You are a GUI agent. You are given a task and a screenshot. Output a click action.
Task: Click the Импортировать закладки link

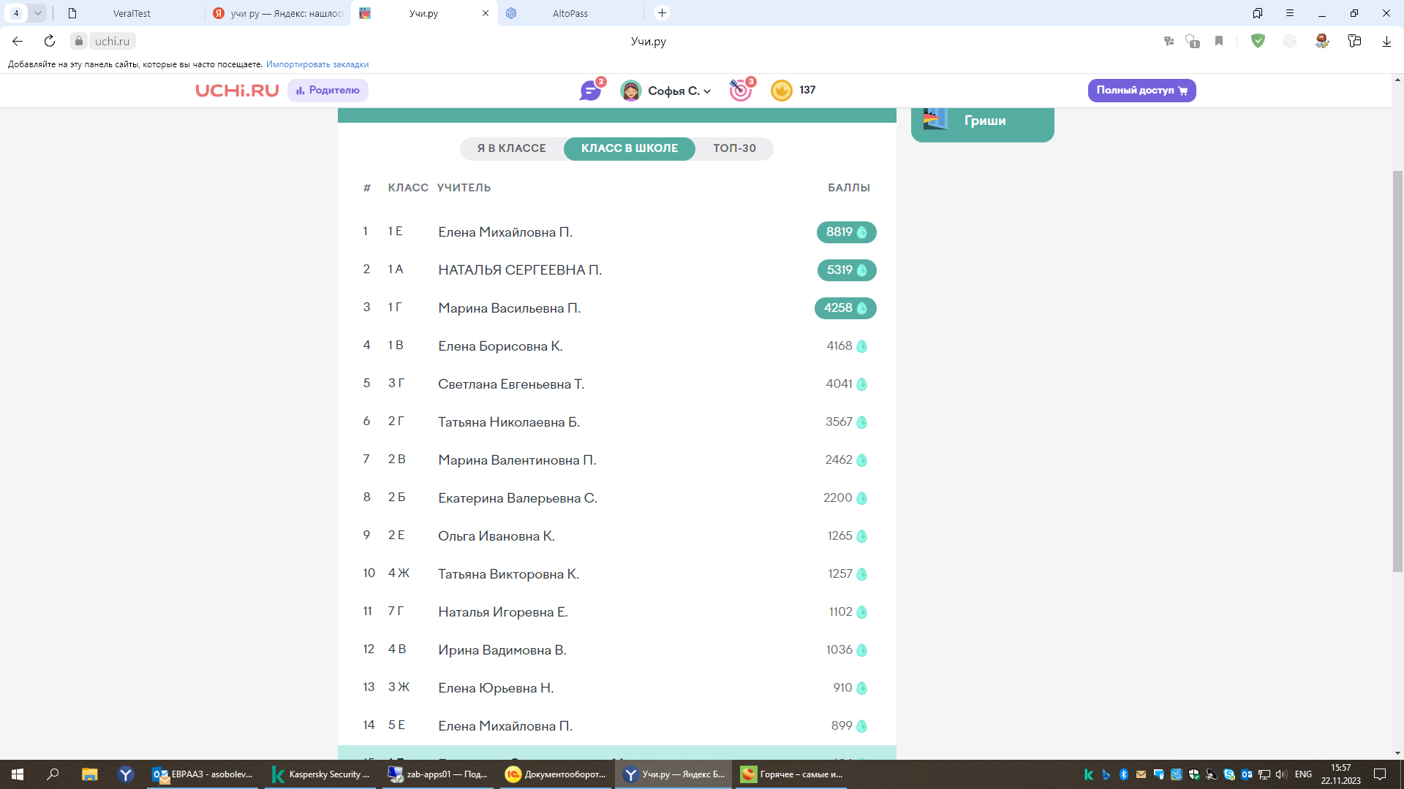pos(317,64)
